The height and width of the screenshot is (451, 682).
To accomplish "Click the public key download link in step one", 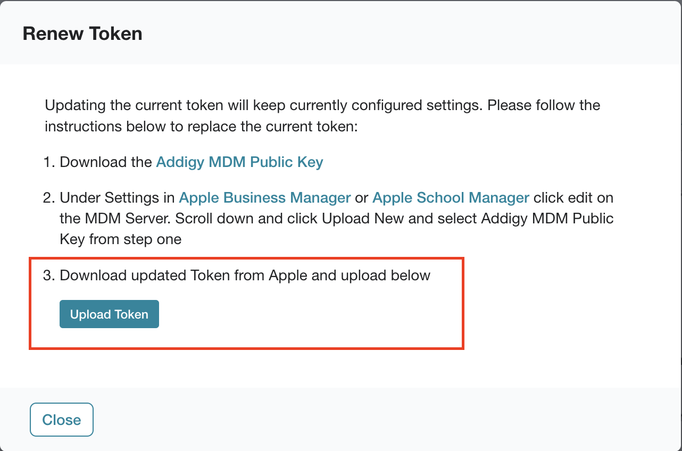I will (239, 162).
